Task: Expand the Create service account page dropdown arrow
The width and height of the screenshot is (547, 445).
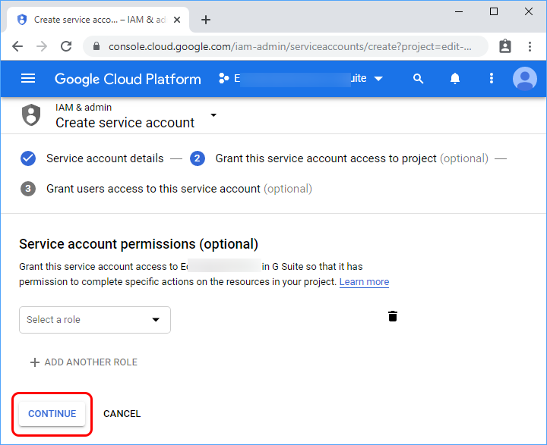Action: coord(213,115)
